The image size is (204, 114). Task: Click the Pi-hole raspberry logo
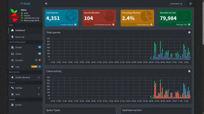[14, 15]
